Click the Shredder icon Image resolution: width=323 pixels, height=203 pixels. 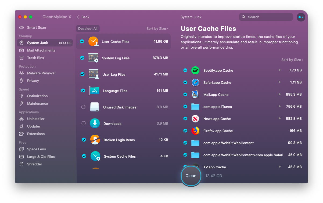pyautogui.click(x=21, y=164)
